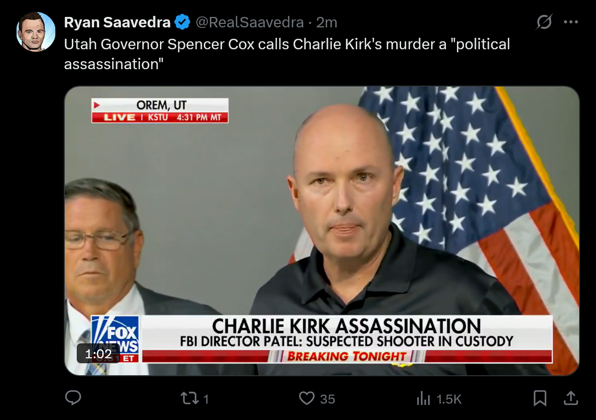Screen dimensions: 596x420
Task: Open view analytics bar chart icon
Action: coord(423,399)
